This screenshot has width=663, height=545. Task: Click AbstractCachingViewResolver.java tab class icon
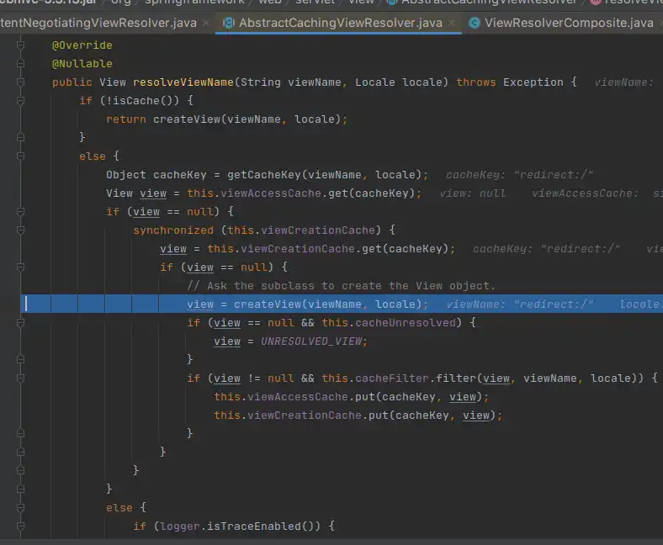229,23
